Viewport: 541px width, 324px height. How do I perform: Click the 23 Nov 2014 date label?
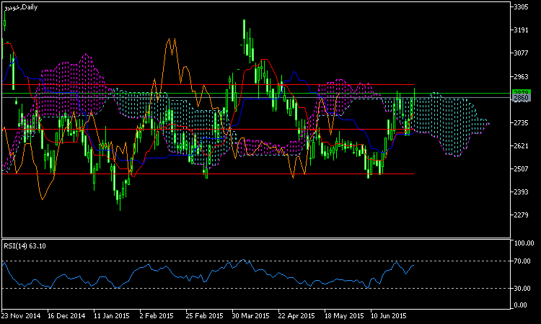pyautogui.click(x=21, y=316)
